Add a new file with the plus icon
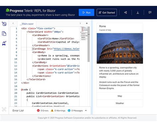This screenshot has width=157, height=133. [87, 23]
